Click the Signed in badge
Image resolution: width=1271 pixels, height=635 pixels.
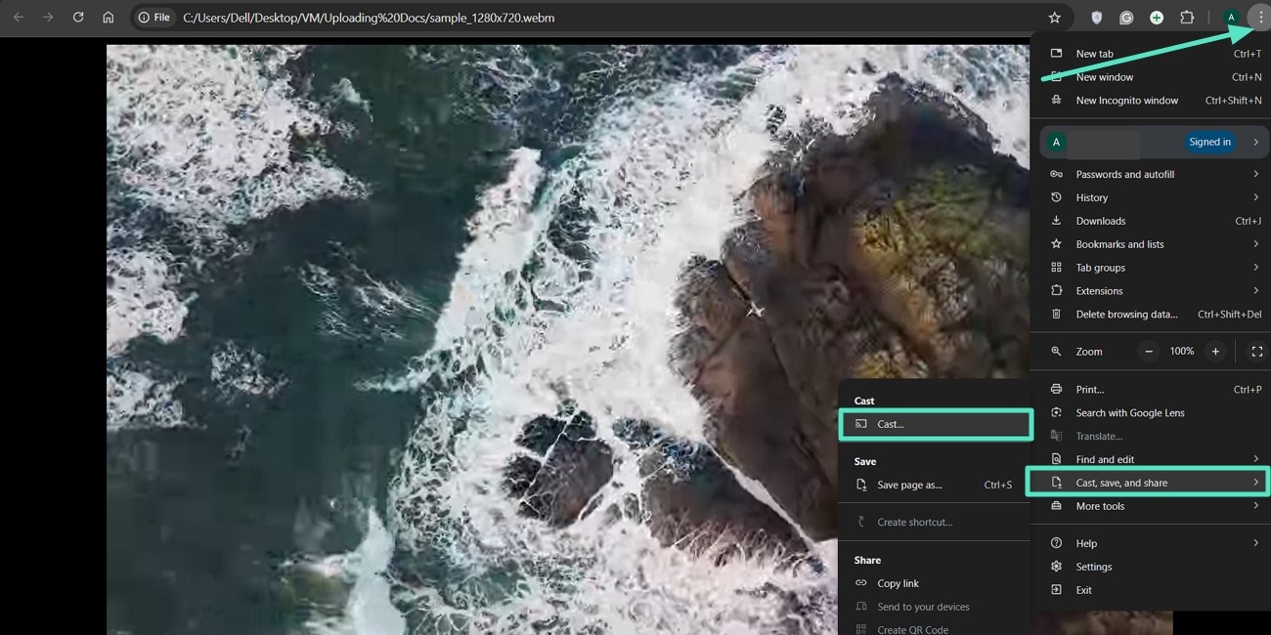coord(1209,142)
